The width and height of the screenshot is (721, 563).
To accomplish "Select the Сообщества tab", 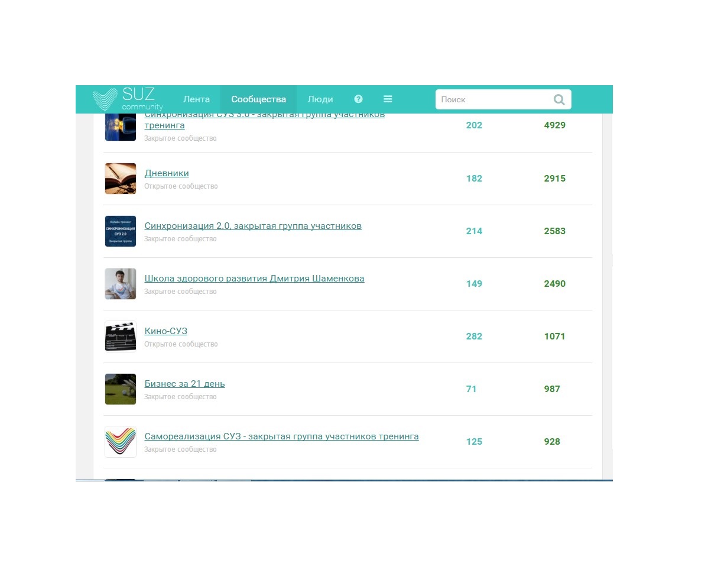I will (258, 99).
